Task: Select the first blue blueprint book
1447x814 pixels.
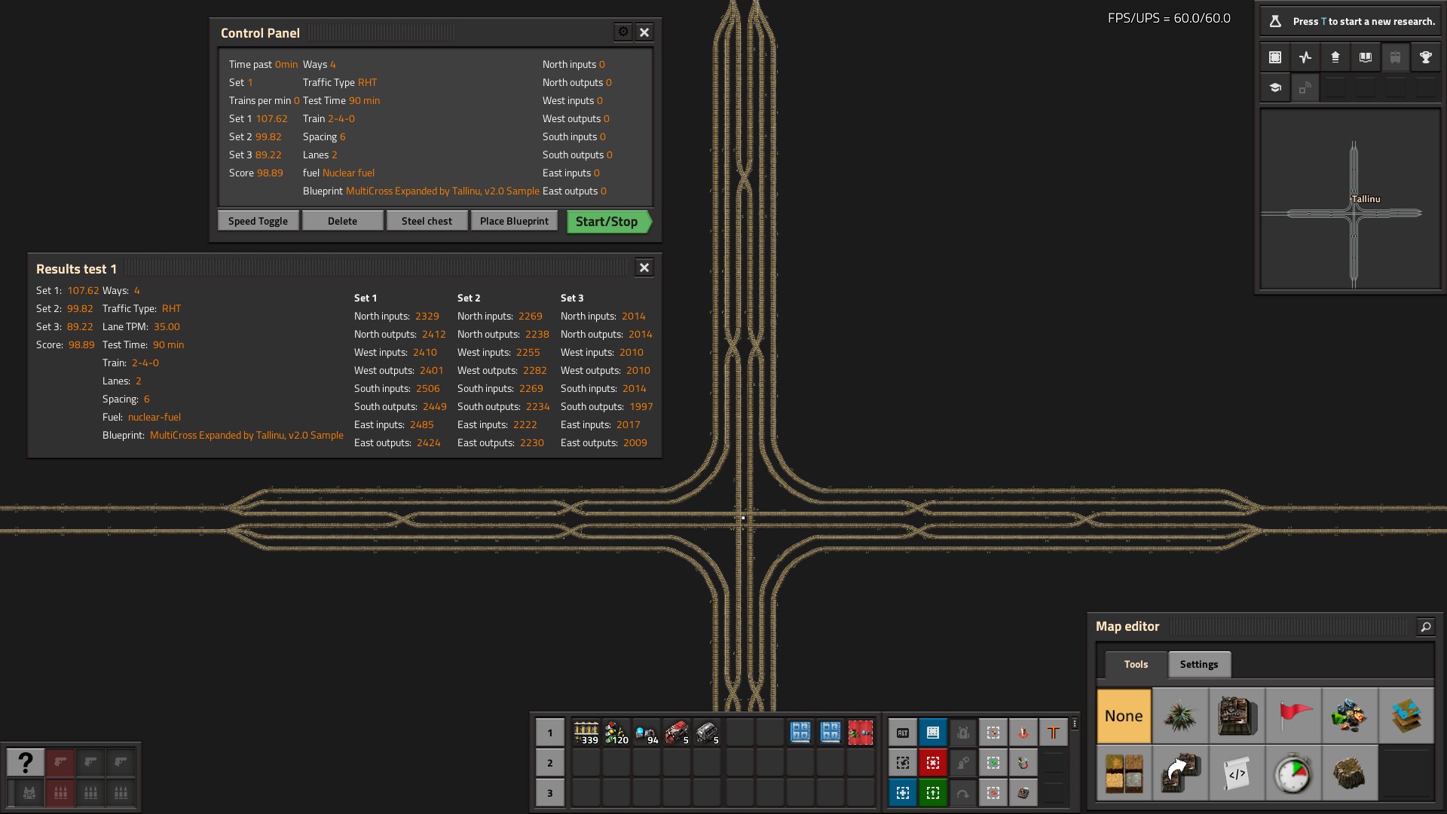Action: (x=800, y=733)
